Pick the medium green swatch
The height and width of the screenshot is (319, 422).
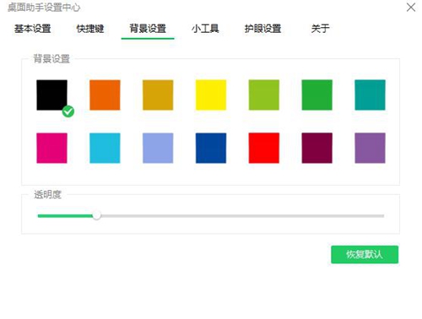pos(317,95)
